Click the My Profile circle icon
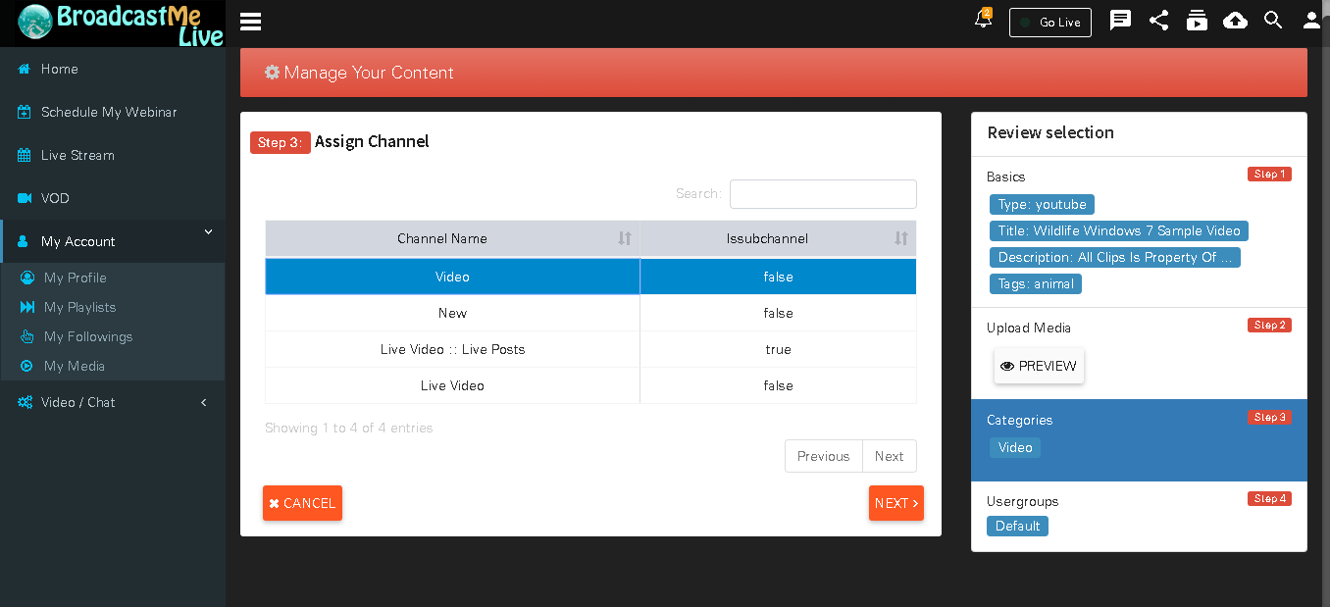This screenshot has width=1330, height=607. click(27, 278)
